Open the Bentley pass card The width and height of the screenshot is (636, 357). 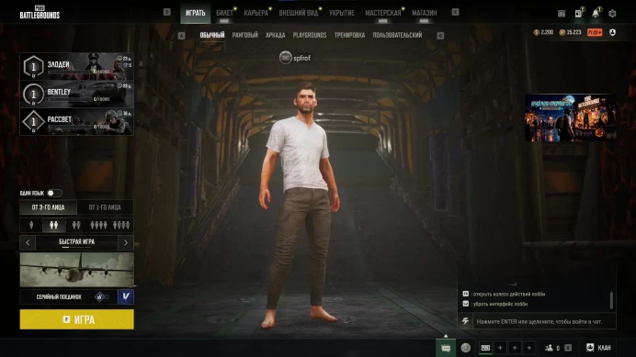pos(76,94)
